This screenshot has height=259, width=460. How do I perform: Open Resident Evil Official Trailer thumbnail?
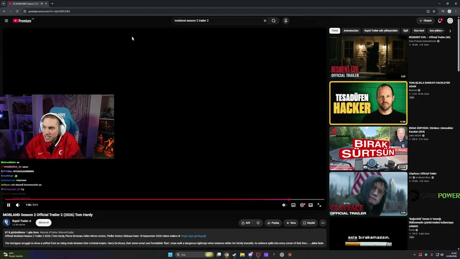pos(368,58)
